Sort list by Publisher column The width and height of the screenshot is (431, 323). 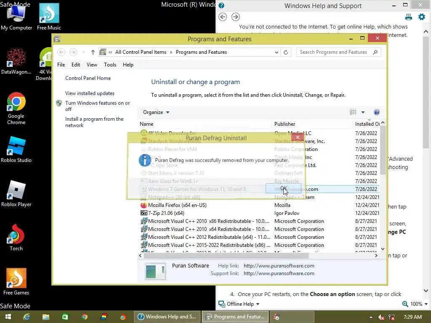click(x=312, y=124)
